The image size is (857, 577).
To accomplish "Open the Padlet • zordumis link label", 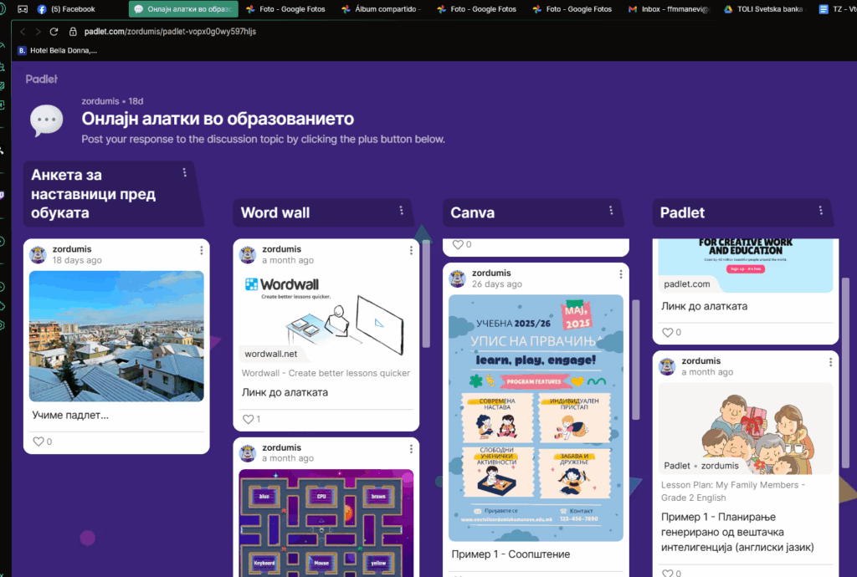I will click(x=701, y=466).
